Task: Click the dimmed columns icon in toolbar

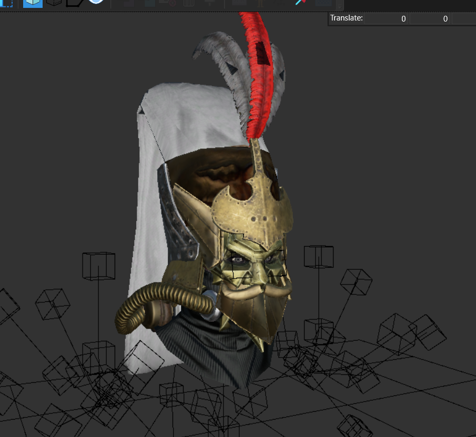Action: (188, 3)
